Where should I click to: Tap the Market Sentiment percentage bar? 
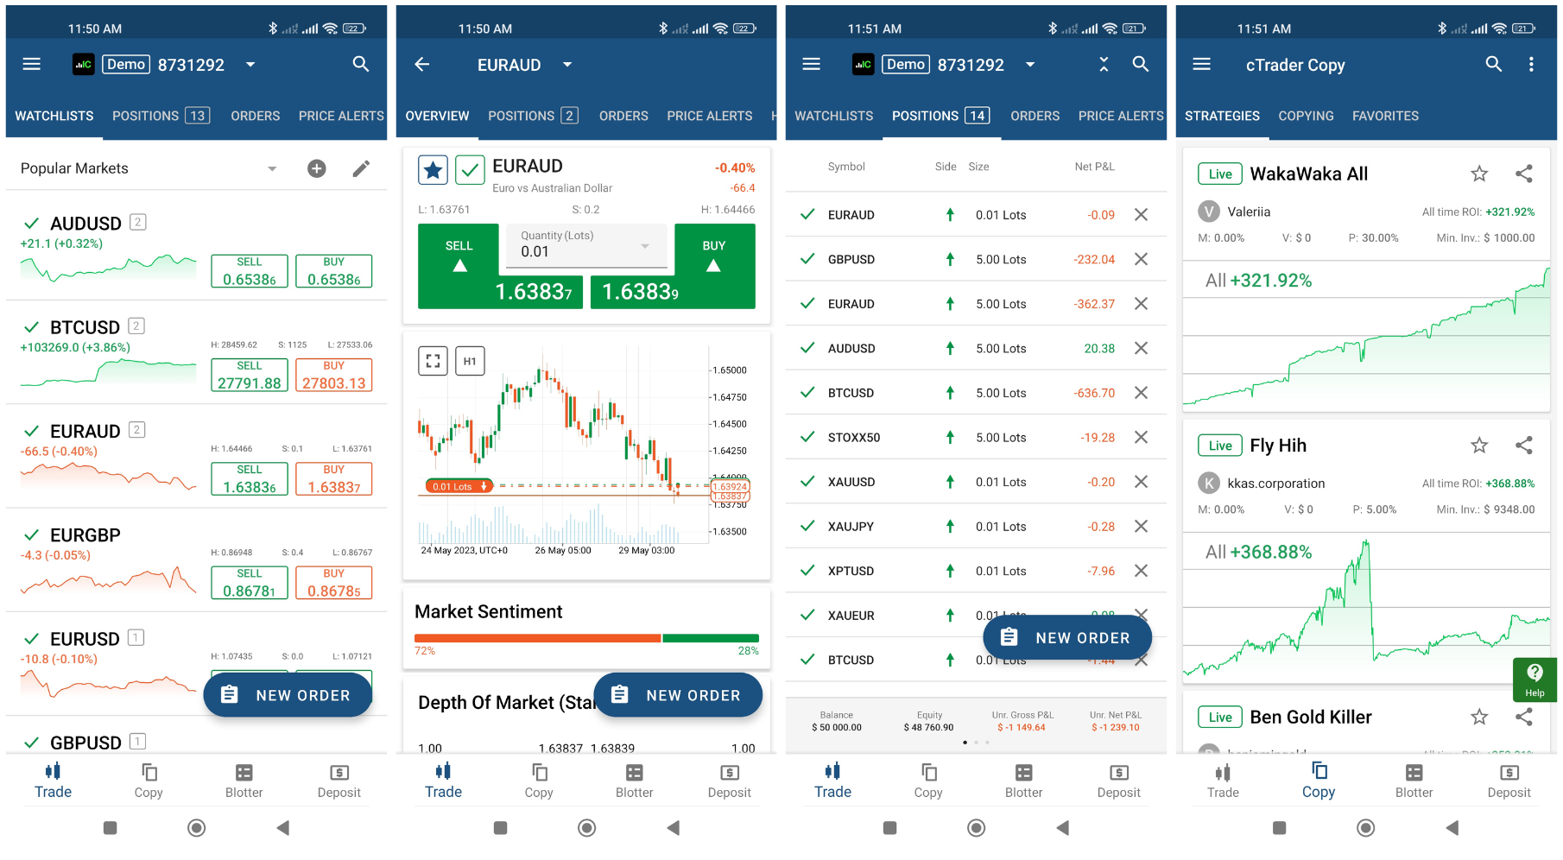pyautogui.click(x=586, y=638)
